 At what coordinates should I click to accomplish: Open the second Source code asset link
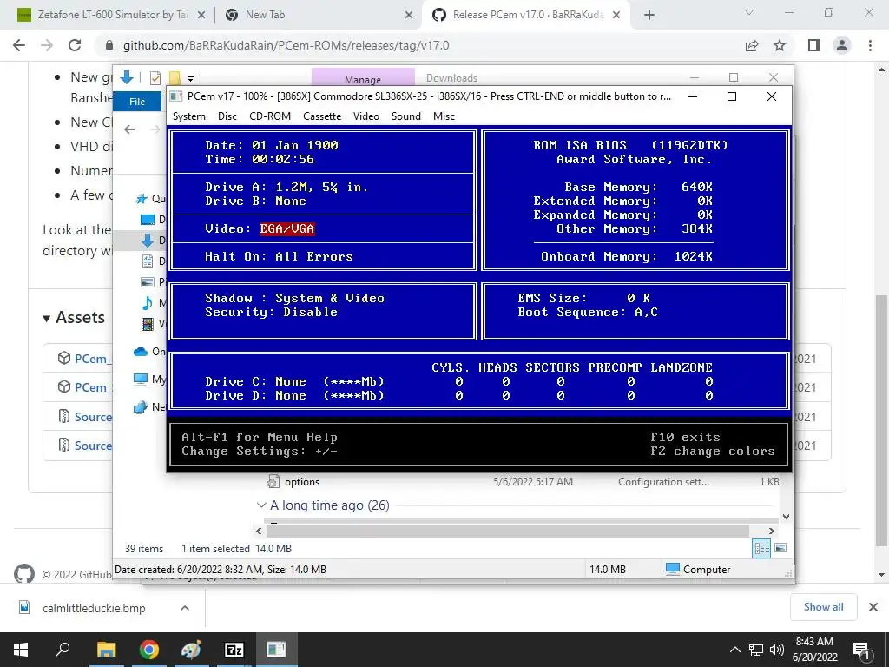click(94, 446)
